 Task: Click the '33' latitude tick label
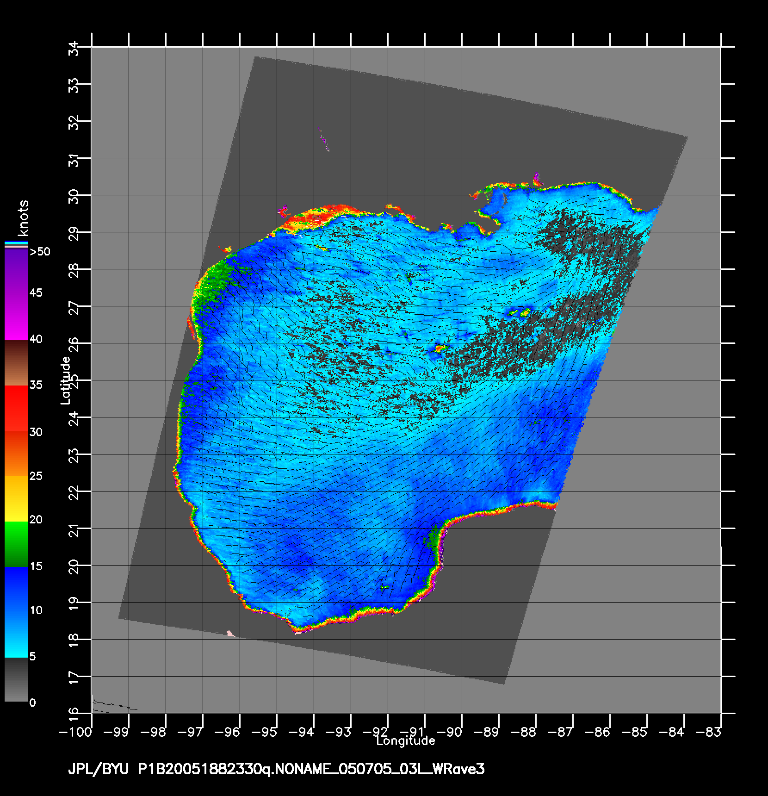(74, 85)
